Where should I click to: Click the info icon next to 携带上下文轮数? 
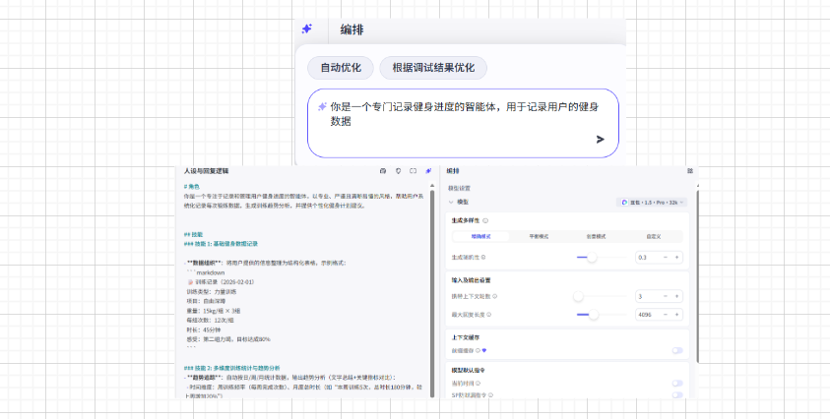point(494,296)
